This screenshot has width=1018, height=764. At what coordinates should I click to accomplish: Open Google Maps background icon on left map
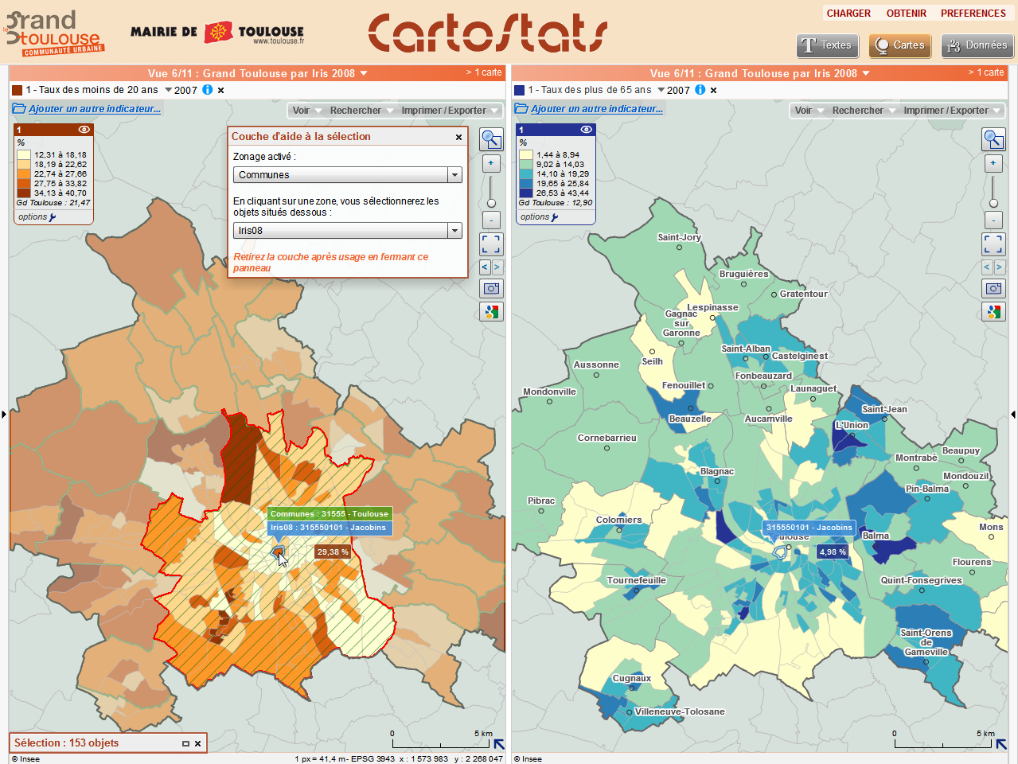(491, 312)
